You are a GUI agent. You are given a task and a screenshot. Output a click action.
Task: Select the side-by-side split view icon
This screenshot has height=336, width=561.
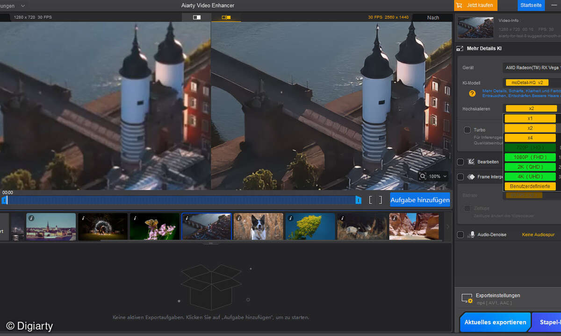point(226,17)
